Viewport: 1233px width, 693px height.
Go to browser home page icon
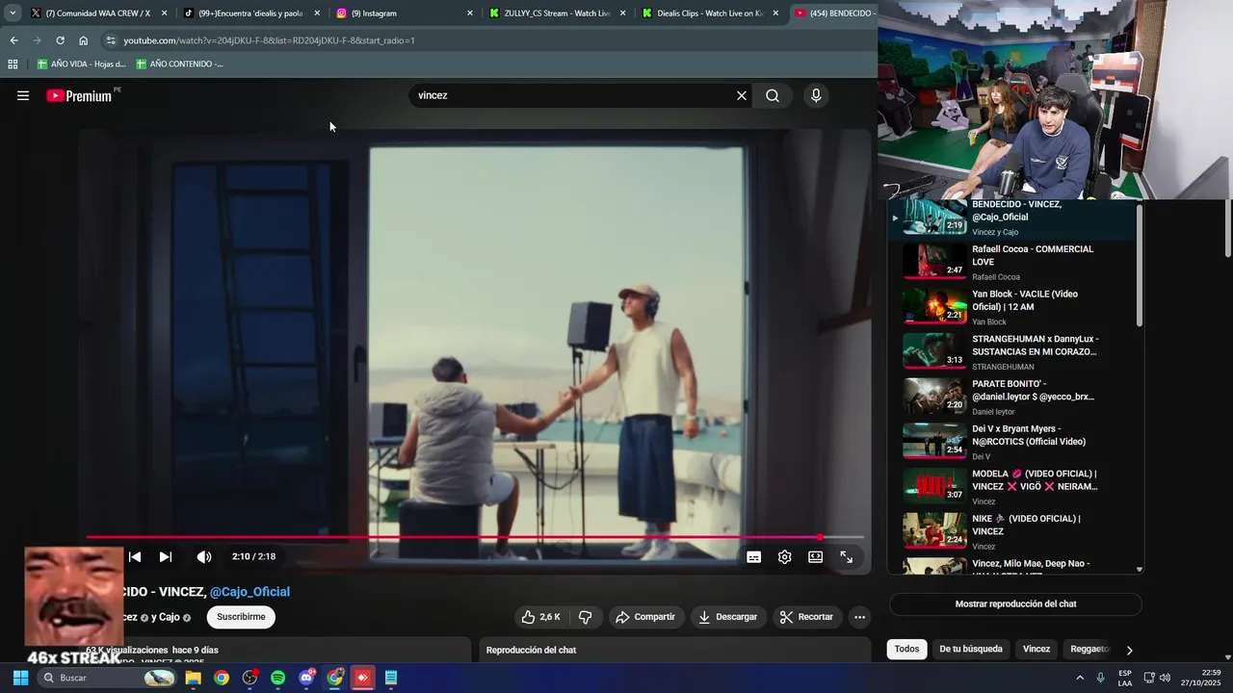83,40
